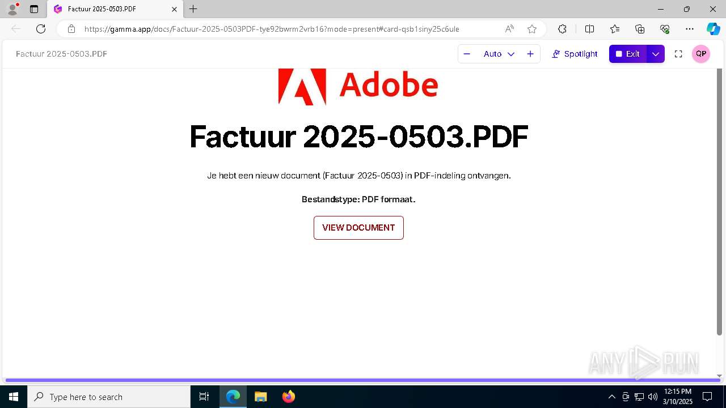
Task: Open network status tray icon
Action: 639,397
